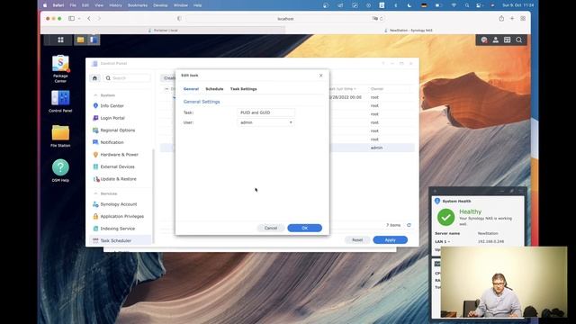The height and width of the screenshot is (324, 576).
Task: Go back with Safari back arrow
Action: pyautogui.click(x=89, y=18)
